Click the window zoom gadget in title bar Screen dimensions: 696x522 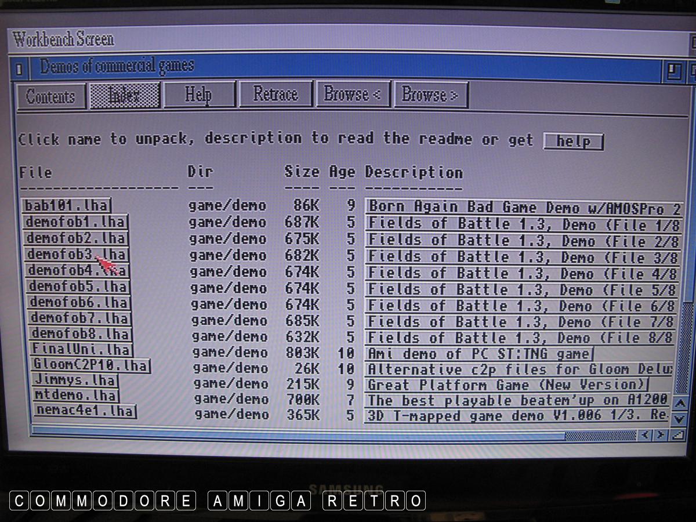[673, 71]
